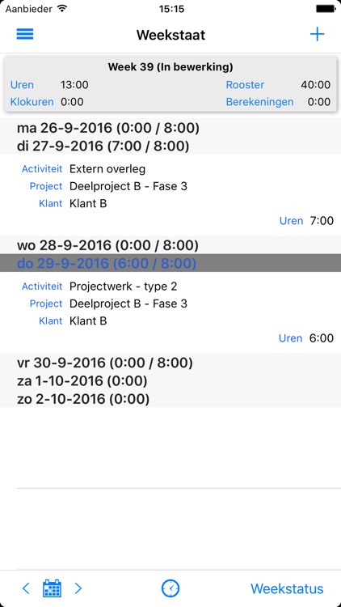This screenshot has height=607, width=341.
Task: Collapse di 27-9-2016 day header
Action: click(170, 146)
